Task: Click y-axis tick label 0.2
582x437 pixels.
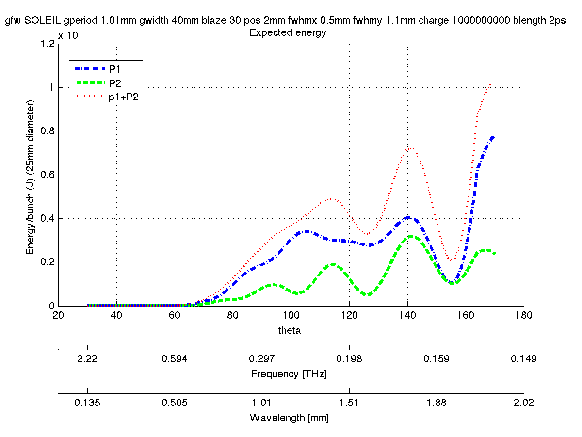Action: tap(48, 262)
